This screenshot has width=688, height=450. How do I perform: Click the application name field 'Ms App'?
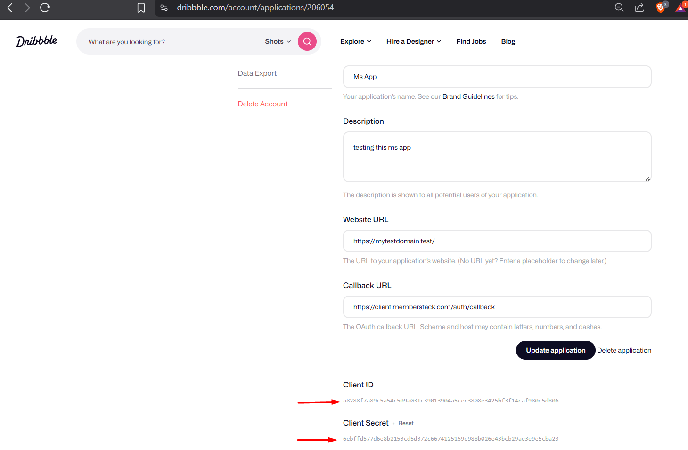(x=497, y=77)
